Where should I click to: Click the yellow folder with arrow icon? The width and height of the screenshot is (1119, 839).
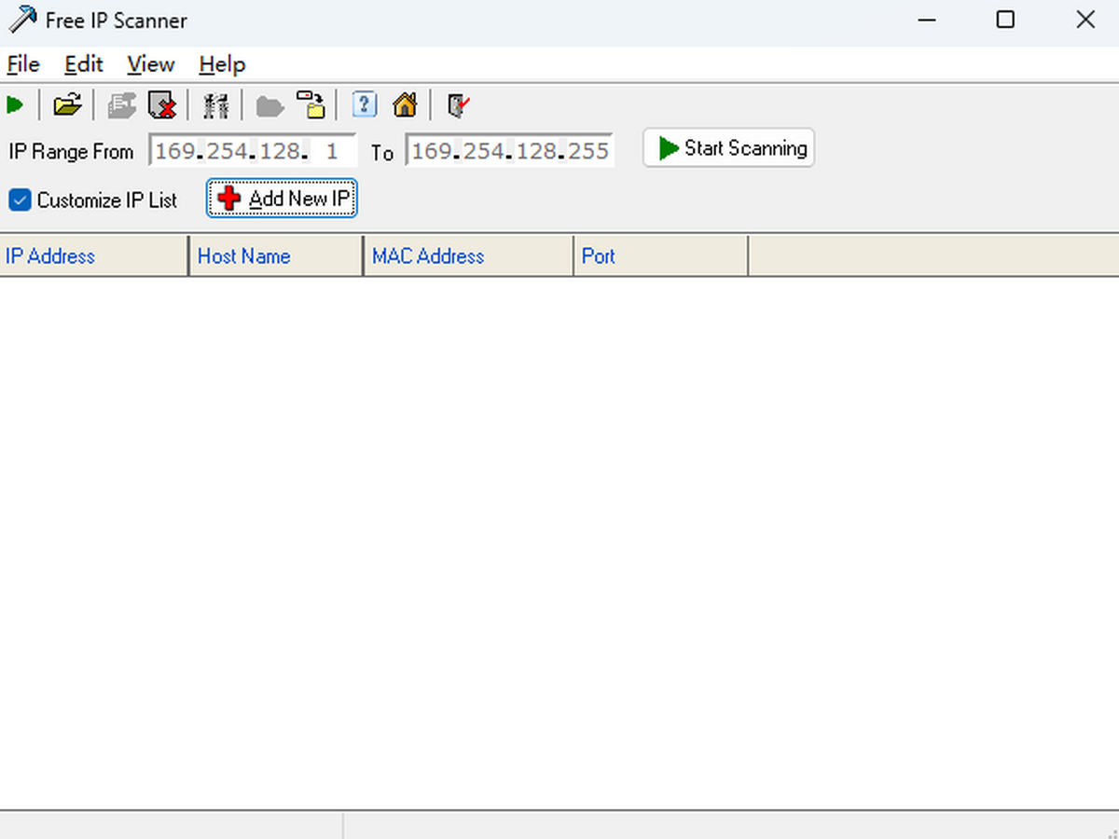click(x=311, y=105)
